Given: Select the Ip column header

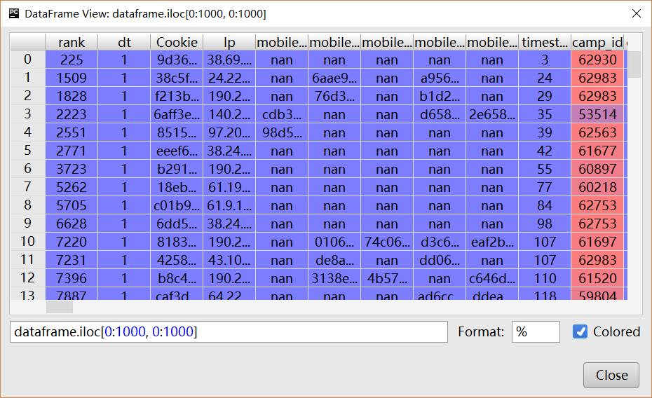Looking at the screenshot, I should pos(229,42).
